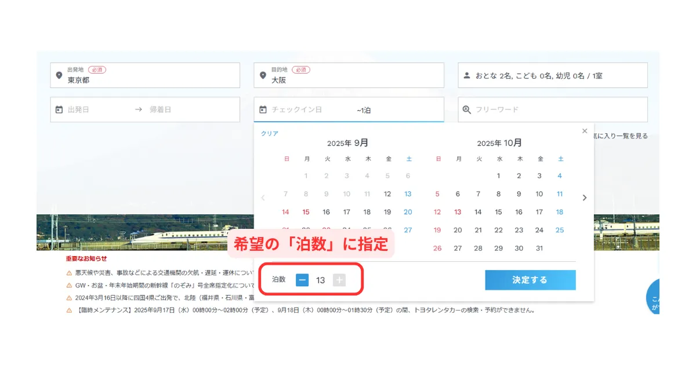This screenshot has height=365, width=696.
Task: Decrease nights with minus button
Action: pyautogui.click(x=302, y=280)
